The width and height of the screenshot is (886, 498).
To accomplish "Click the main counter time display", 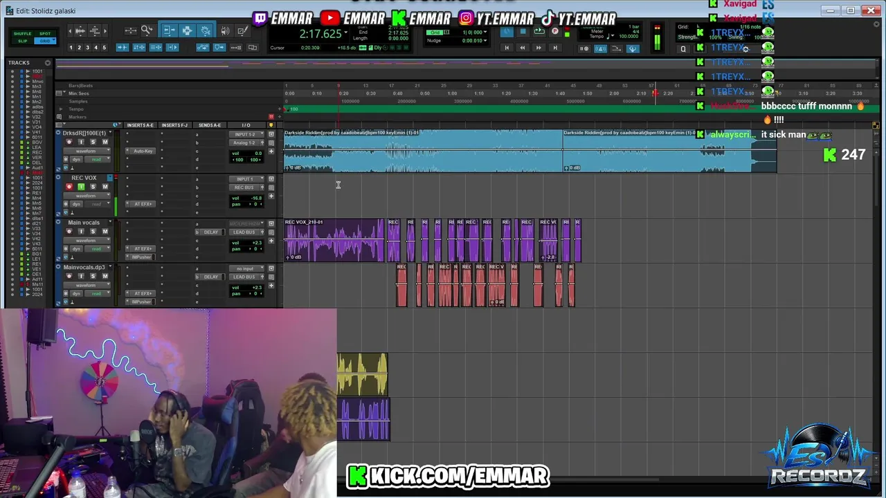I will coord(320,34).
